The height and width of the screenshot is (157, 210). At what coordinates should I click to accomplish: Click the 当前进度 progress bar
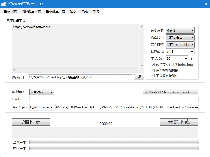click(114, 142)
